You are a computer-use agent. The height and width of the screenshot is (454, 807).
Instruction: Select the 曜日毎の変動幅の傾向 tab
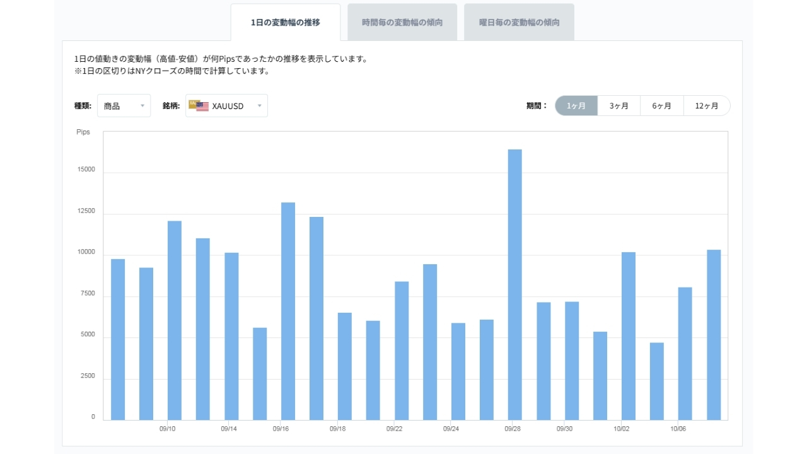(519, 23)
